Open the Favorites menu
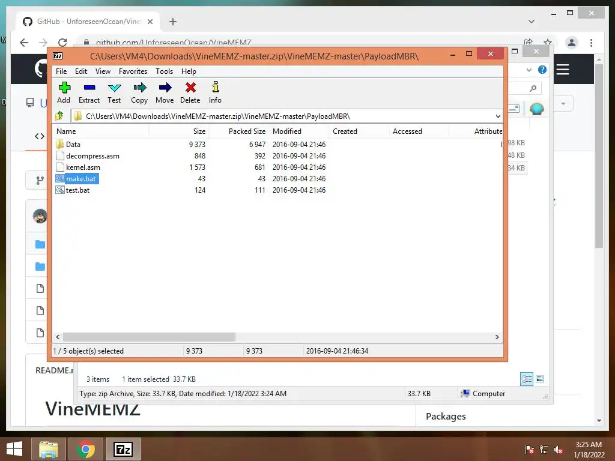 tap(133, 71)
